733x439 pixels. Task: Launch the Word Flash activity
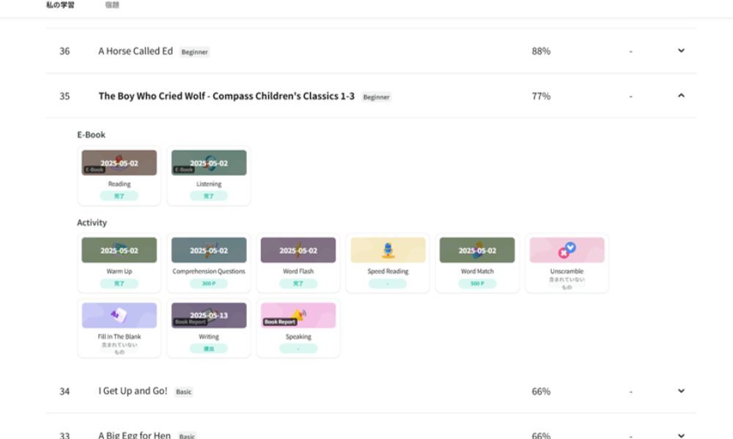298,250
